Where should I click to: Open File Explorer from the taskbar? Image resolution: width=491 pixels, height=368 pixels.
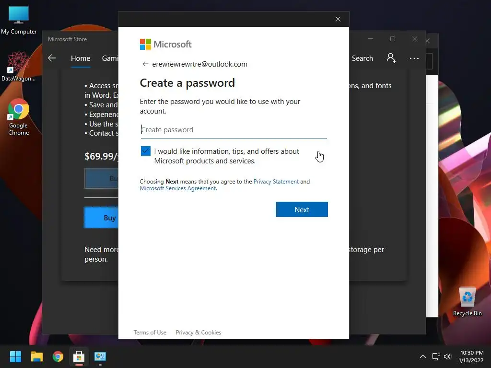[36, 356]
